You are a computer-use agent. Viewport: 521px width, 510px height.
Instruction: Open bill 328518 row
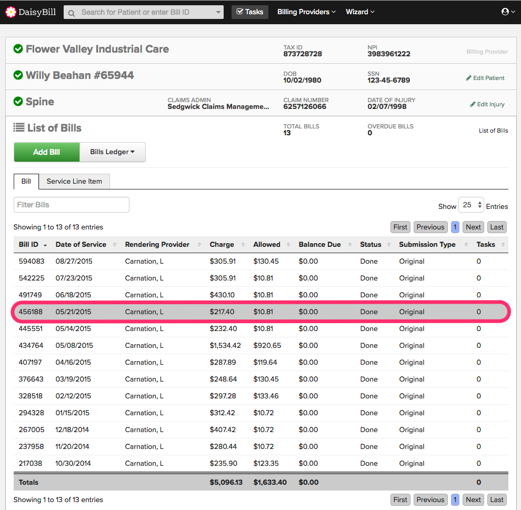pos(261,396)
